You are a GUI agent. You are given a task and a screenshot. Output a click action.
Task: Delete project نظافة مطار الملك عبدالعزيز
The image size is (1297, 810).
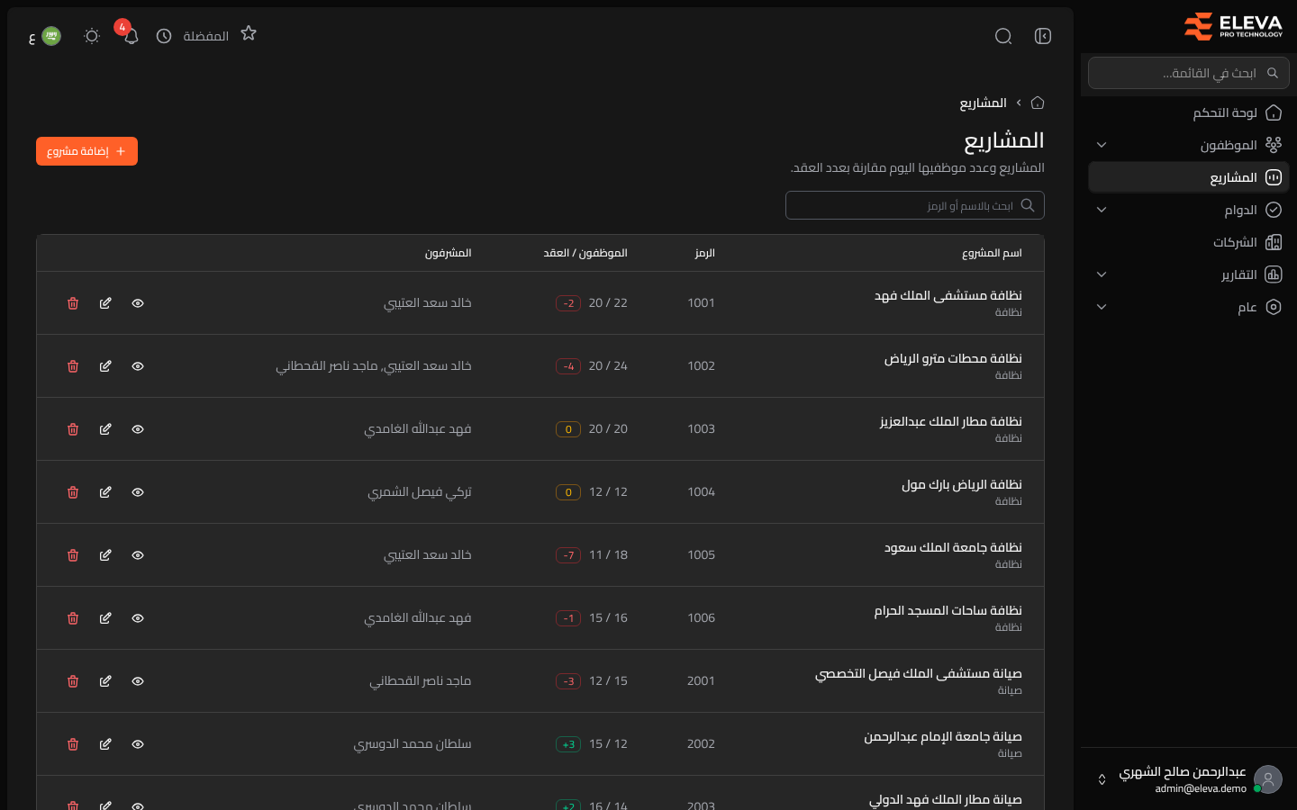point(73,429)
